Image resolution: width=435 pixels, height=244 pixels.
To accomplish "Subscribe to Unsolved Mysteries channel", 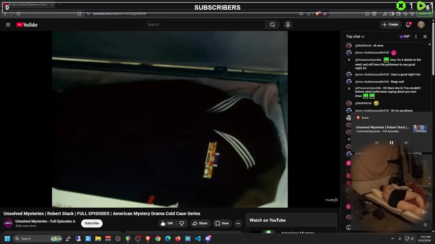I will click(92, 223).
